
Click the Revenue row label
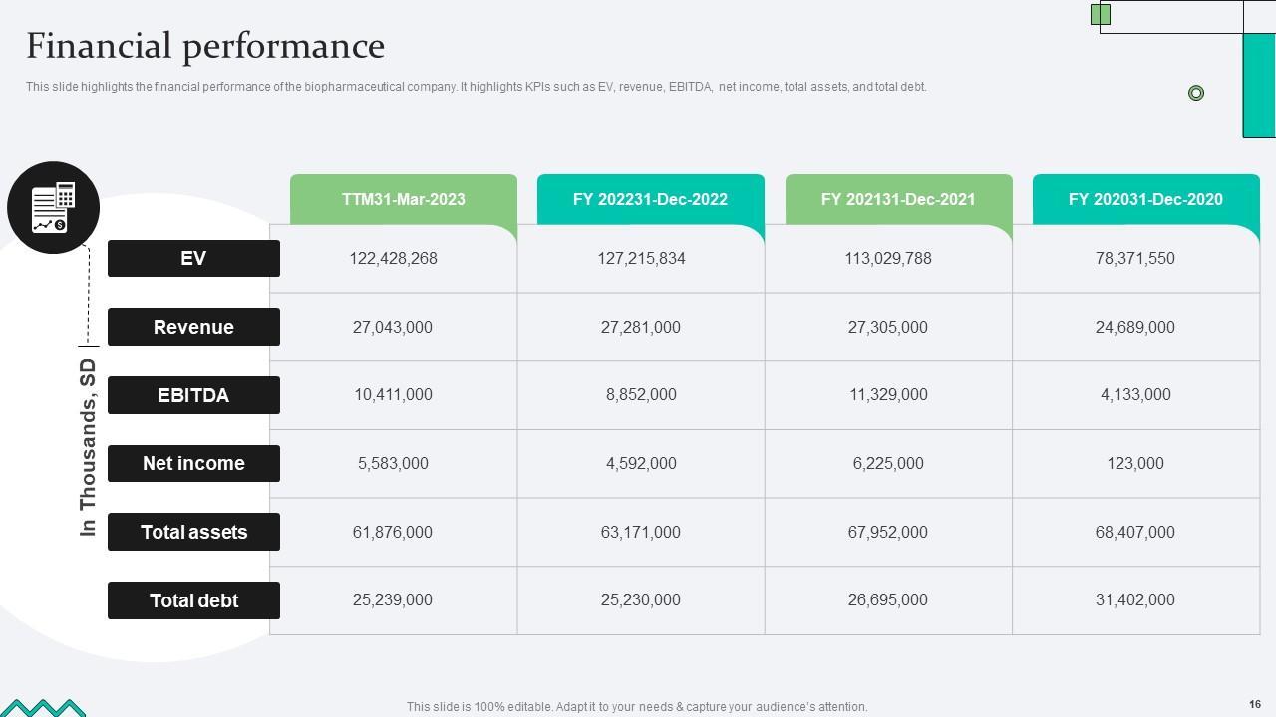pyautogui.click(x=193, y=327)
